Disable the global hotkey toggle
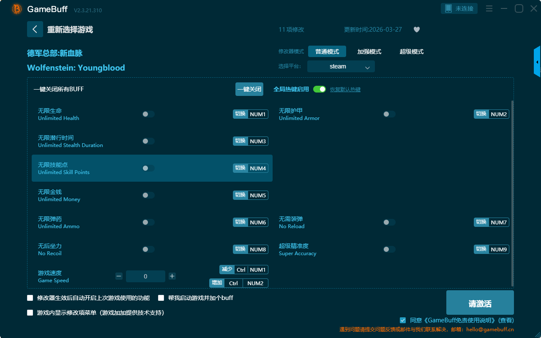Viewport: 541px width, 338px height. [320, 89]
